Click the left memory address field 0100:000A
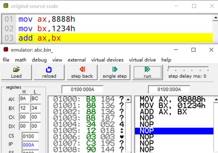218x153 pixels. 82,90
